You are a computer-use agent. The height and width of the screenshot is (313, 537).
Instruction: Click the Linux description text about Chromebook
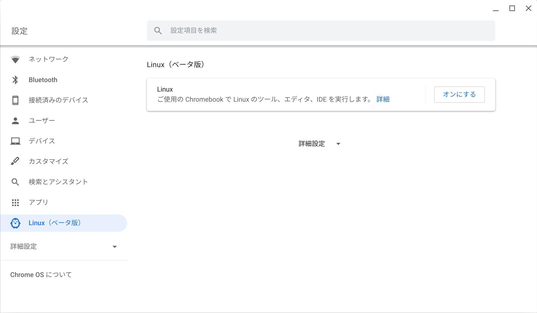coord(264,99)
